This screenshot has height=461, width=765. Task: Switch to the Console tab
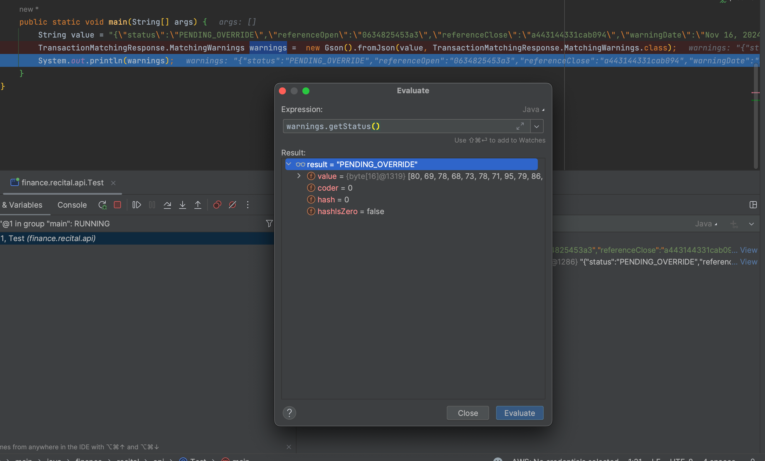click(72, 205)
